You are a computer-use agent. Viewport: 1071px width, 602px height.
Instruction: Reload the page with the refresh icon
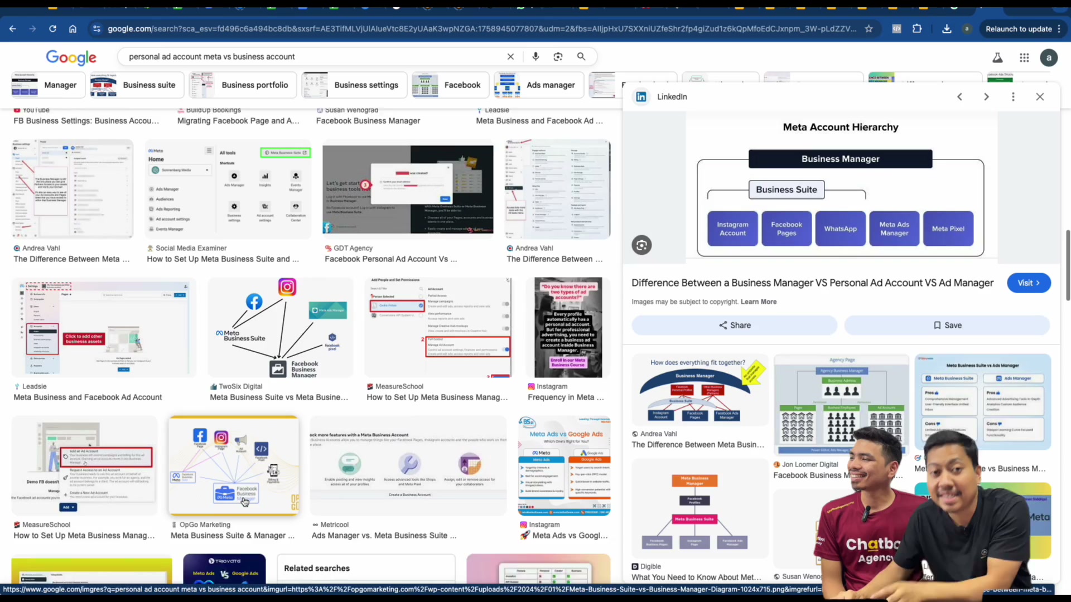point(52,28)
